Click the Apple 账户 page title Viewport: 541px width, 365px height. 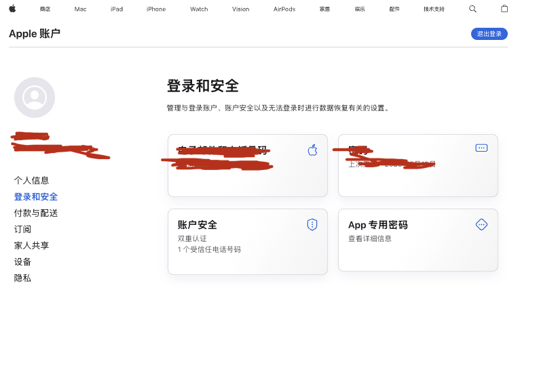[x=35, y=34]
